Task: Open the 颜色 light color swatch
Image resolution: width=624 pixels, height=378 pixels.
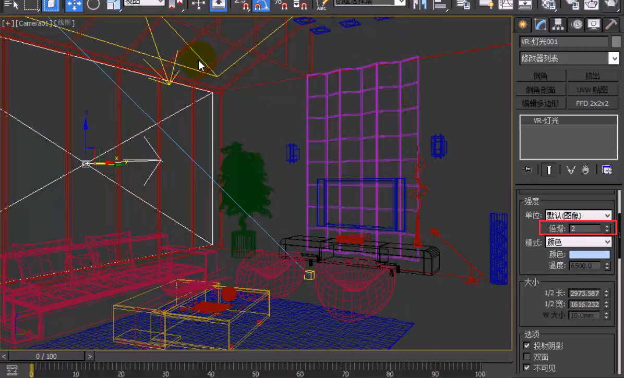Action: coord(589,254)
